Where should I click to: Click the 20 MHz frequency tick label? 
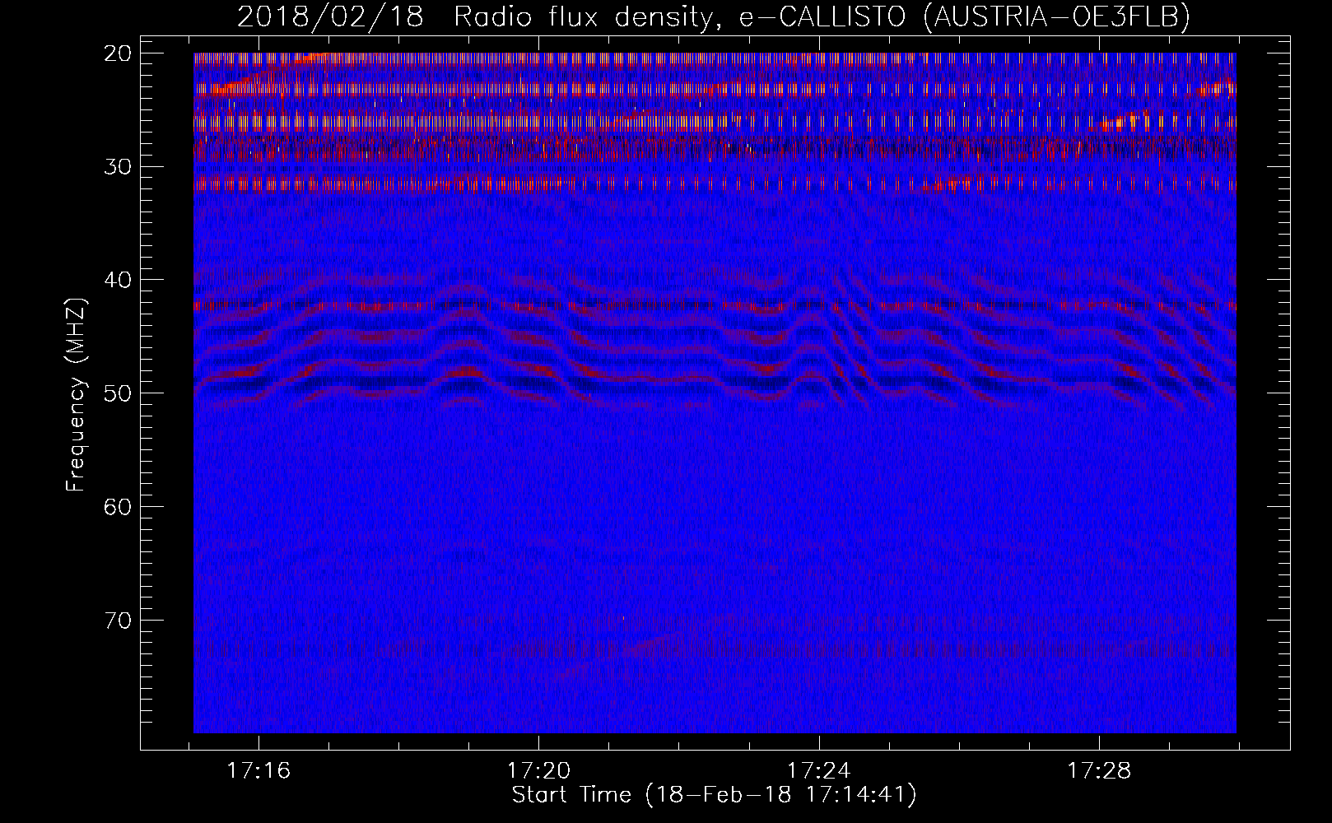coord(119,53)
